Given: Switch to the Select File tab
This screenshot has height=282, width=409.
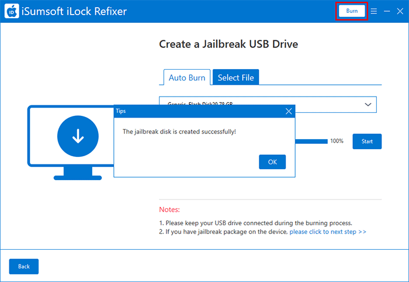Looking at the screenshot, I should coord(236,77).
